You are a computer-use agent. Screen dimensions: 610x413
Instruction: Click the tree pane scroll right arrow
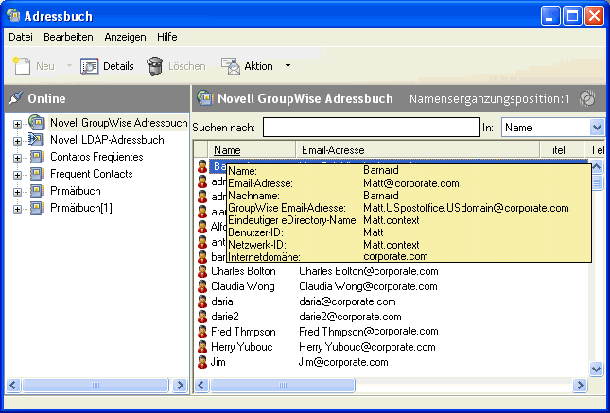tap(180, 385)
